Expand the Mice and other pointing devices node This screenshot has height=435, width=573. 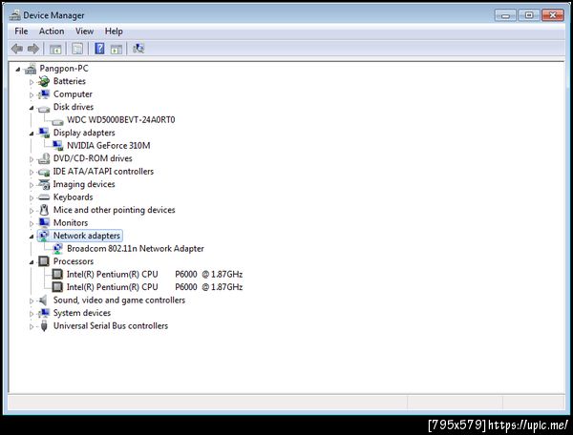pos(32,211)
